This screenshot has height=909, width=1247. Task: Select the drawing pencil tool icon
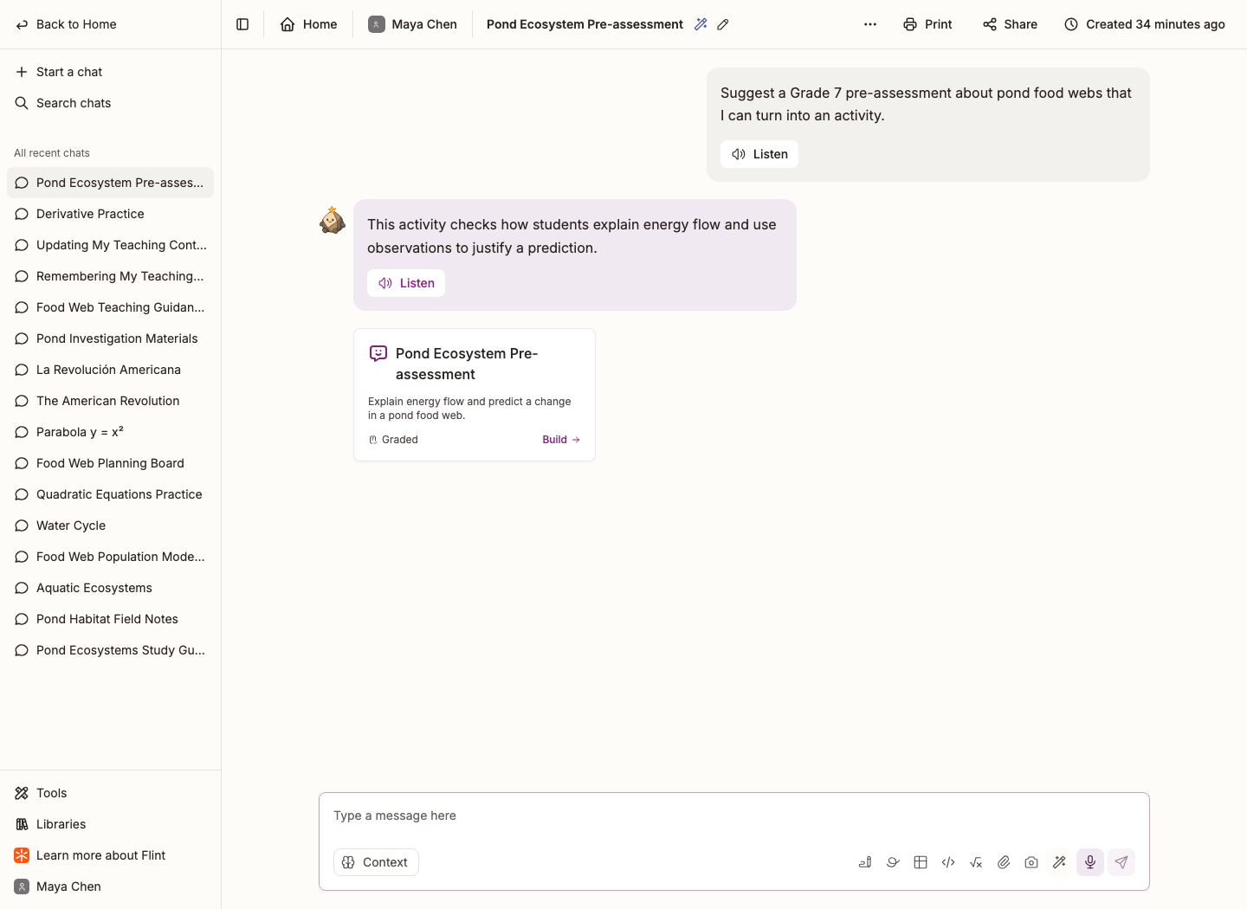click(x=865, y=862)
